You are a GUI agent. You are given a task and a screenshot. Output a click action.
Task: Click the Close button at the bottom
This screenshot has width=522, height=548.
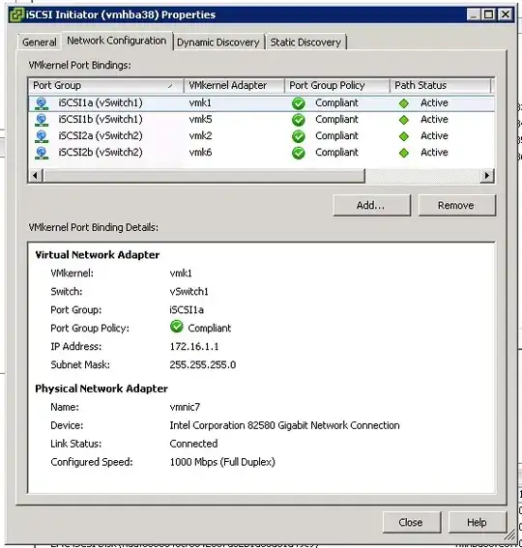pyautogui.click(x=411, y=522)
